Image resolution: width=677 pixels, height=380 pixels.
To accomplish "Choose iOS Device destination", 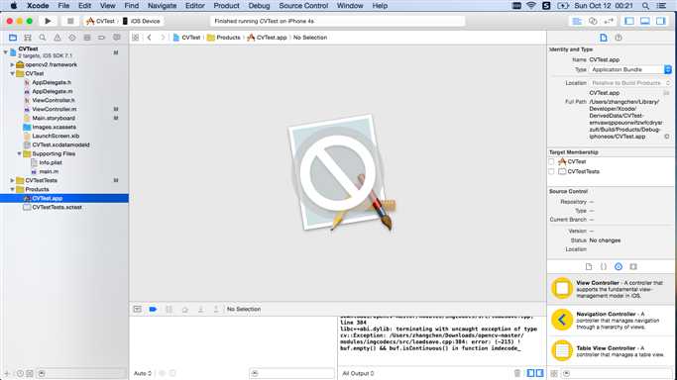I will point(141,21).
